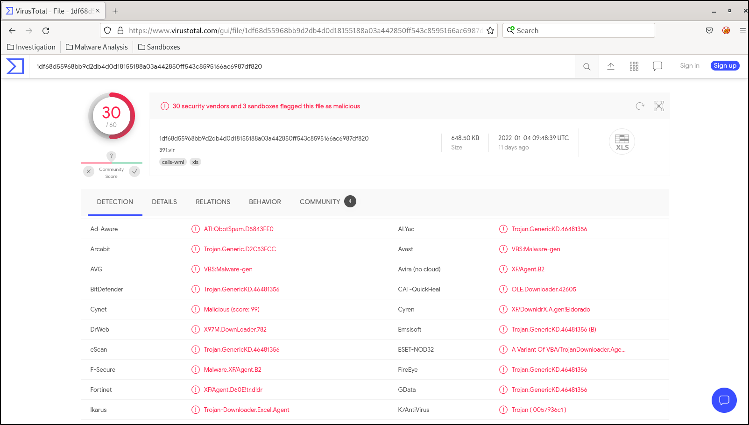The height and width of the screenshot is (425, 749).
Task: Open the Sandboxes bookmarks folder
Action: (x=159, y=47)
